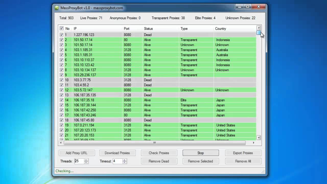327x184 pixels.
Task: Click the Checking.... status bar text
Action: [x=65, y=171]
